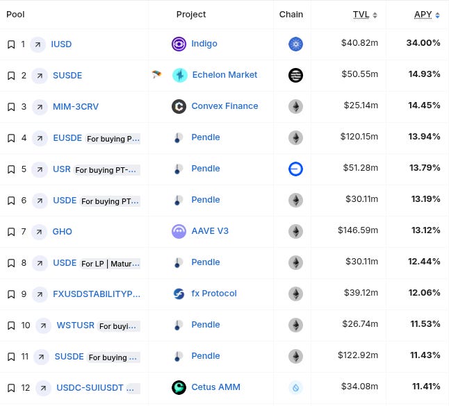
Task: Click the airdrop parachute icon
Action: [156, 75]
